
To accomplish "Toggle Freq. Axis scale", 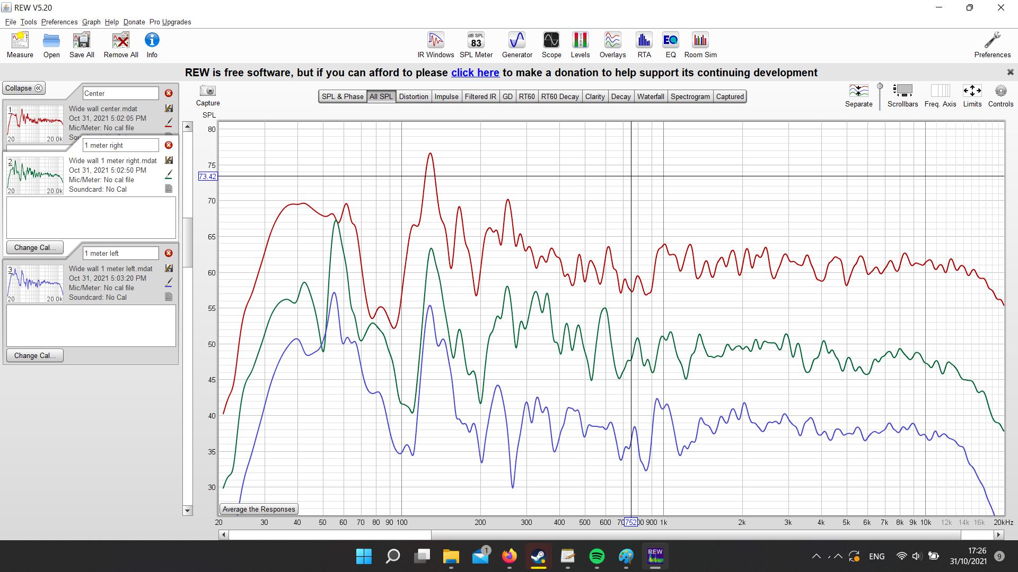I will pos(940,95).
